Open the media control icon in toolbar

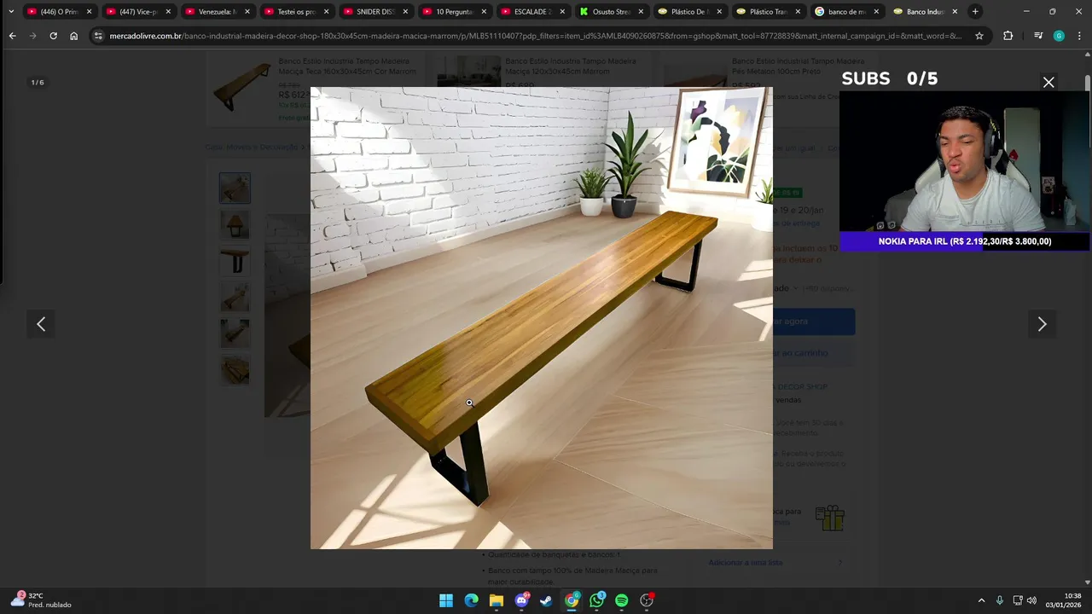click(x=1038, y=36)
